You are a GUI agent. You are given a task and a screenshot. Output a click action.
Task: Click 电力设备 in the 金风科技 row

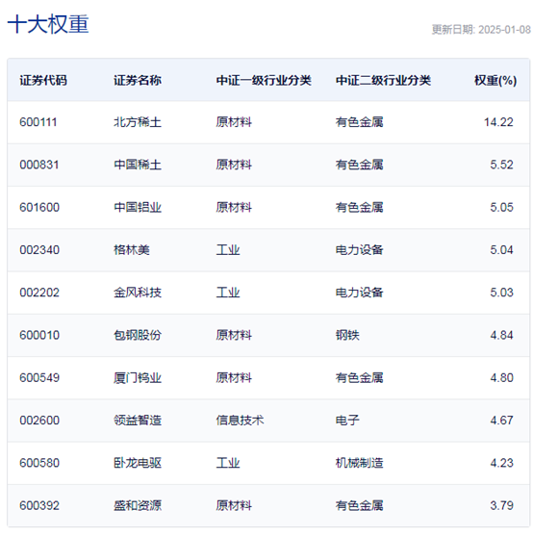click(359, 293)
